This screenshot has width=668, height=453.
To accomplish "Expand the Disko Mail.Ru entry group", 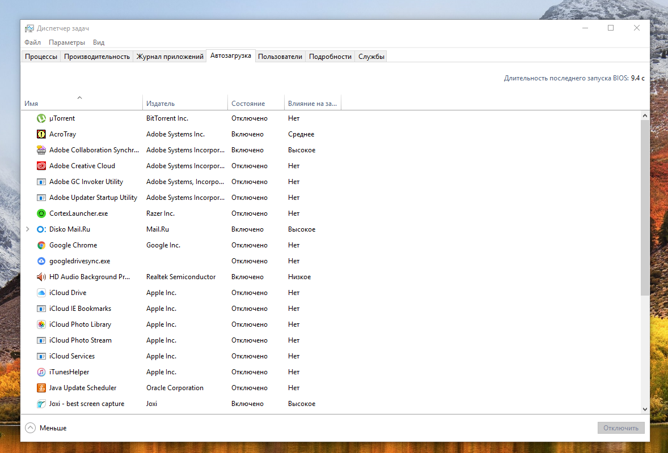I will 28,229.
